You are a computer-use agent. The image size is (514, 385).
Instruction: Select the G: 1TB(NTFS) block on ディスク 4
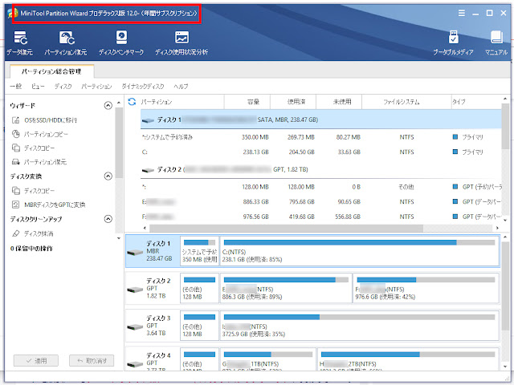click(x=267, y=359)
